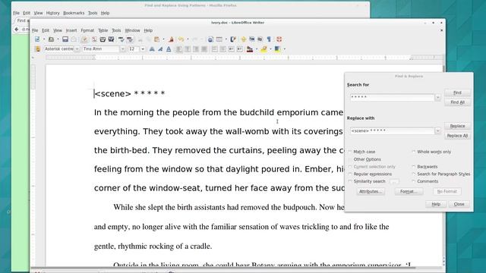Open the Writer Insert menu
This screenshot has width=486, height=273.
pos(71,30)
